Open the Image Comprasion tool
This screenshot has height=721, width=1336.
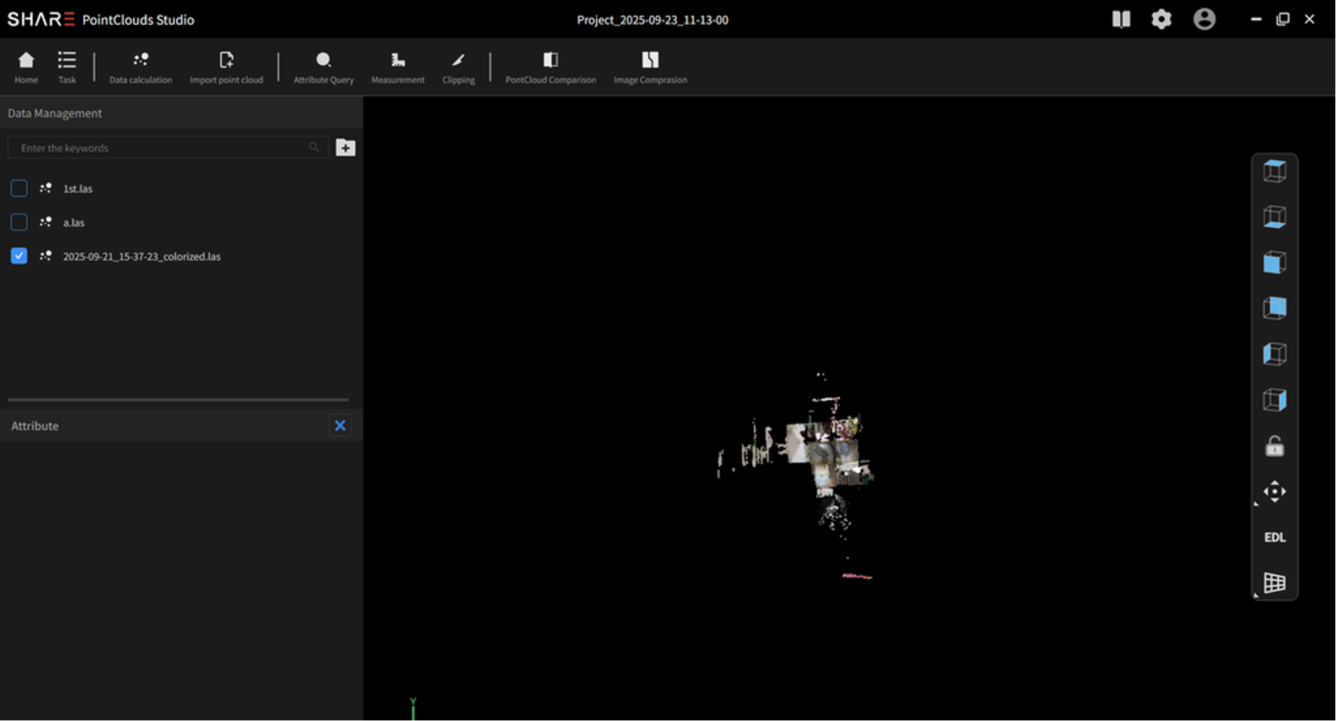pyautogui.click(x=649, y=66)
